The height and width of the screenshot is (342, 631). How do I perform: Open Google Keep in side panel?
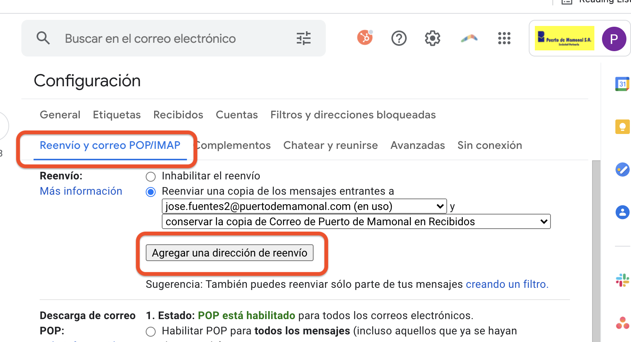click(x=622, y=127)
